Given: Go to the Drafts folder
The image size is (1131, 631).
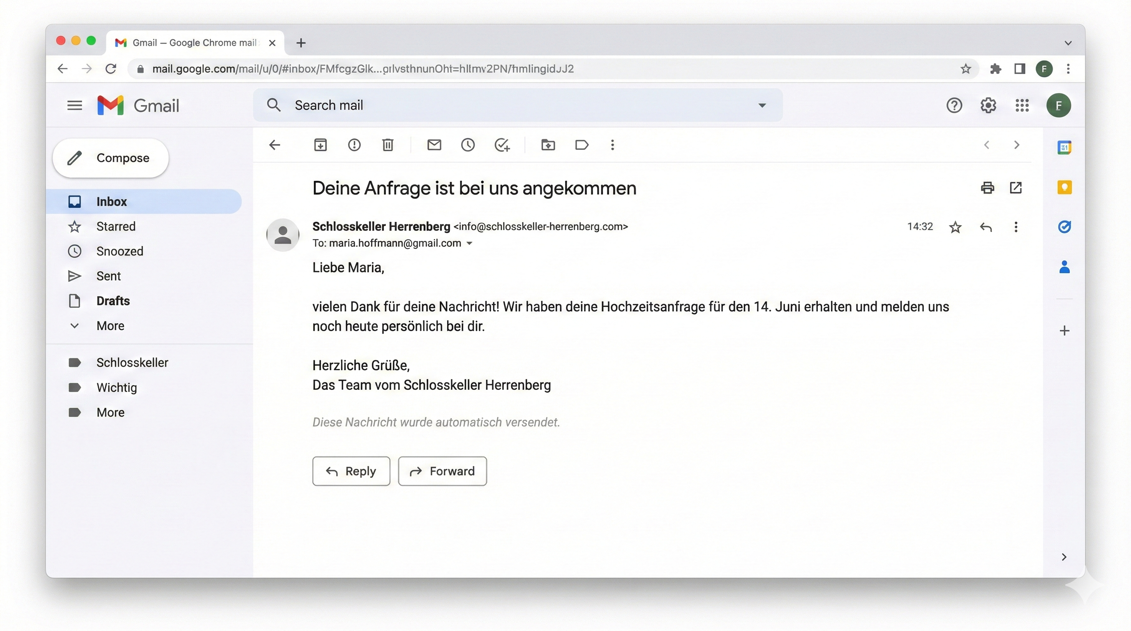Looking at the screenshot, I should tap(113, 301).
